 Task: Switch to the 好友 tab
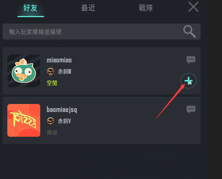[x=30, y=8]
